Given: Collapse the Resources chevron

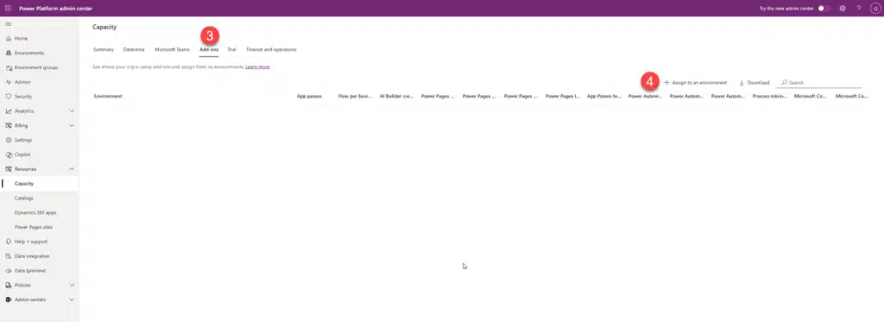Looking at the screenshot, I should coord(72,169).
